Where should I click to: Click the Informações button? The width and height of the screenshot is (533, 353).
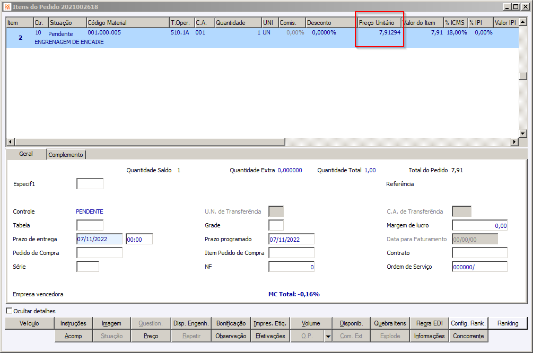pyautogui.click(x=430, y=336)
